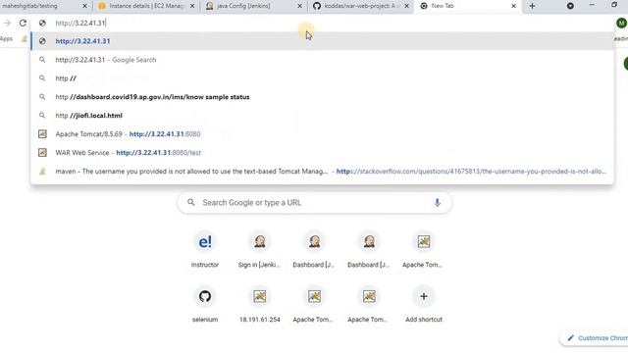This screenshot has height=353, width=628.
Task: Click Add shortcut tile
Action: tap(423, 305)
